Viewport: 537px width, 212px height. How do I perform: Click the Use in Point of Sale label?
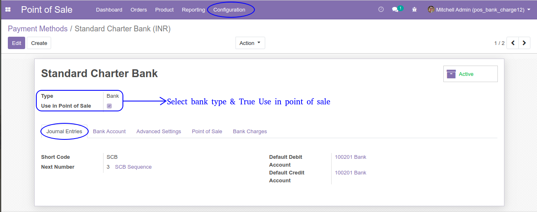(66, 106)
